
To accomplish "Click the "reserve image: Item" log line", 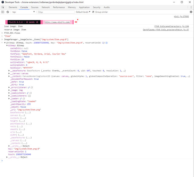I will pos(15,30).
